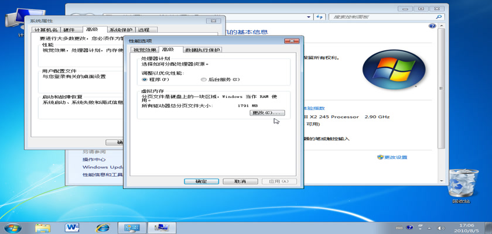
Task: Open Internet Explorer from the taskbar
Action: click(x=104, y=227)
